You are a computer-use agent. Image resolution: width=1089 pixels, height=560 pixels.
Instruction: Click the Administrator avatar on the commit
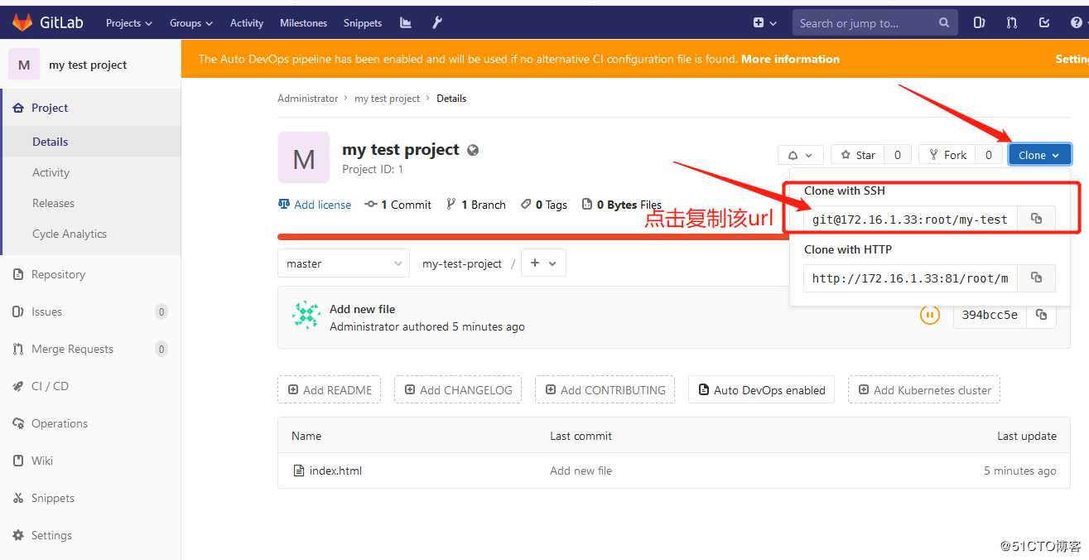306,315
